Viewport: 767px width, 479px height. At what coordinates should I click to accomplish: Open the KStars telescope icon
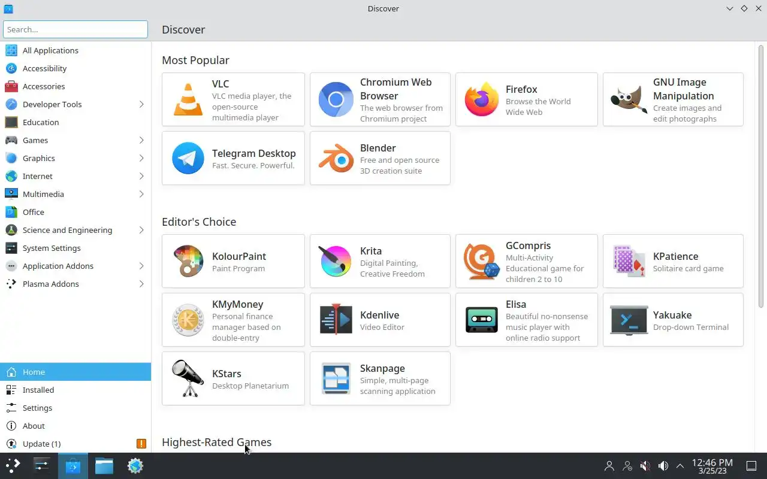click(x=188, y=378)
